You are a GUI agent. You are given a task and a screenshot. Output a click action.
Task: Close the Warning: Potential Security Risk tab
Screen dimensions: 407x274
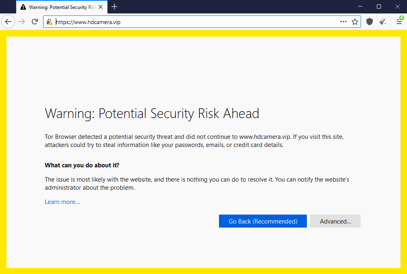(x=101, y=7)
